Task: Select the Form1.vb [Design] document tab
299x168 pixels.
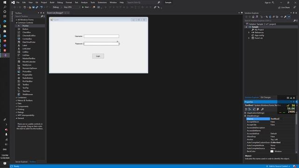Action: pyautogui.click(x=55, y=13)
